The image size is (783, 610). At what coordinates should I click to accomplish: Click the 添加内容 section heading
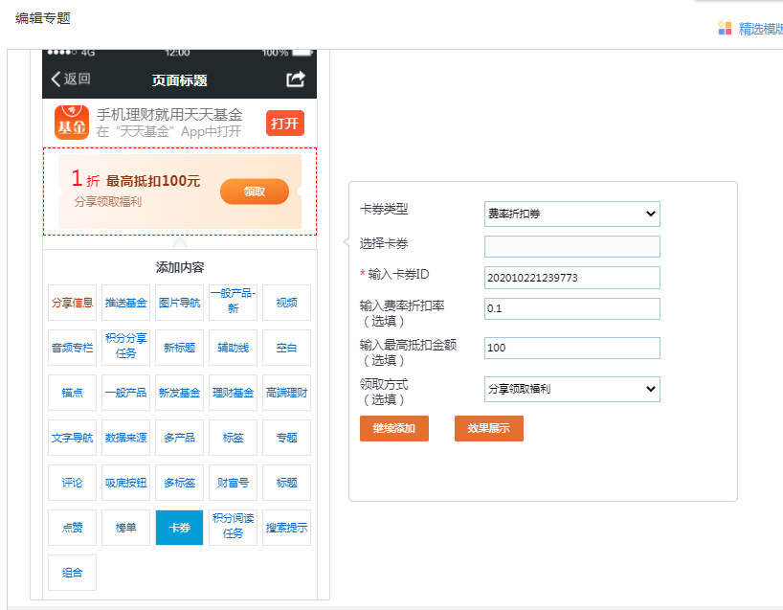point(180,267)
